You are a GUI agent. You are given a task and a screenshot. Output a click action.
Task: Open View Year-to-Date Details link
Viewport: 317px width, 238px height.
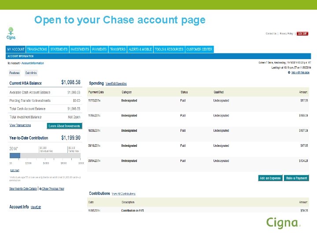click(x=23, y=189)
